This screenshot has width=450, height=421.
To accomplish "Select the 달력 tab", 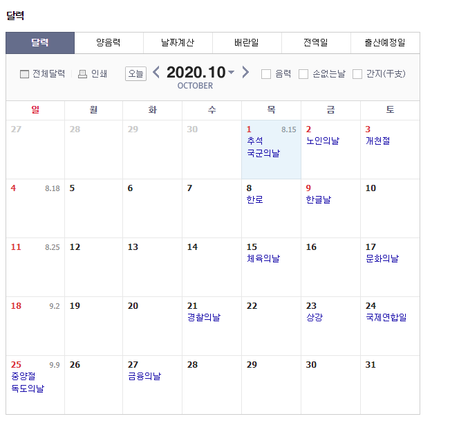I will pyautogui.click(x=40, y=43).
